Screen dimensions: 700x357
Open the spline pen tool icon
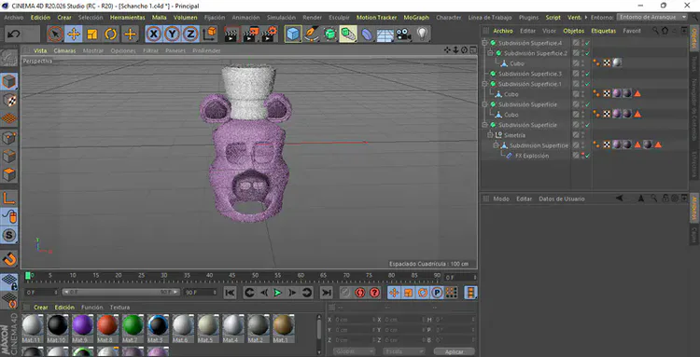tap(312, 34)
